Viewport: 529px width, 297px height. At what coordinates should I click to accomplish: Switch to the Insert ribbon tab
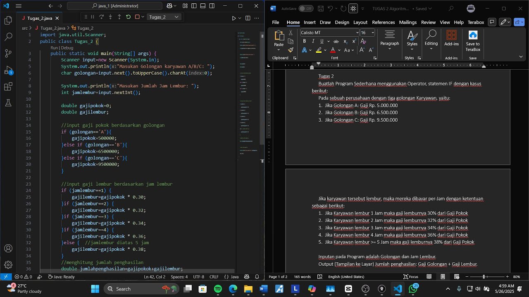click(310, 22)
